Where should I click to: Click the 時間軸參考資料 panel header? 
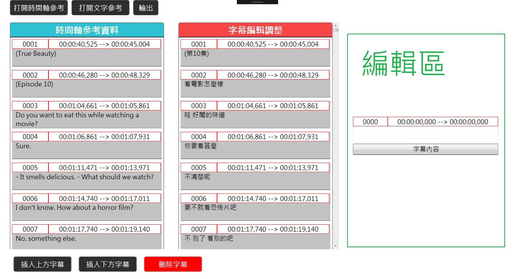pos(87,30)
